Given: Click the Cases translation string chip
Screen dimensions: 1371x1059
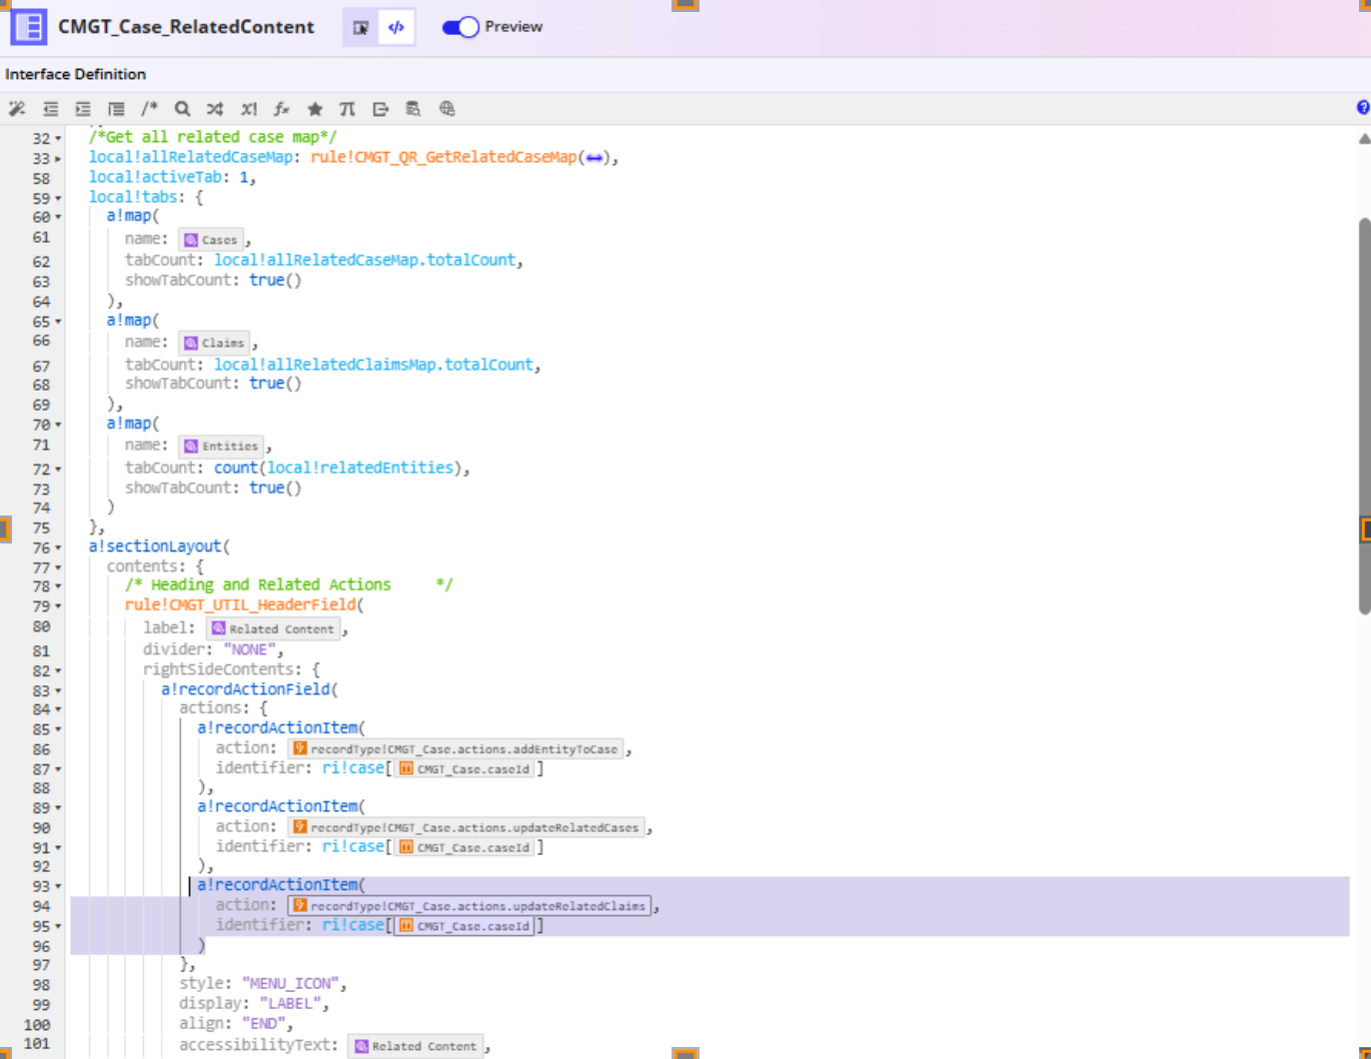Looking at the screenshot, I should point(211,240).
